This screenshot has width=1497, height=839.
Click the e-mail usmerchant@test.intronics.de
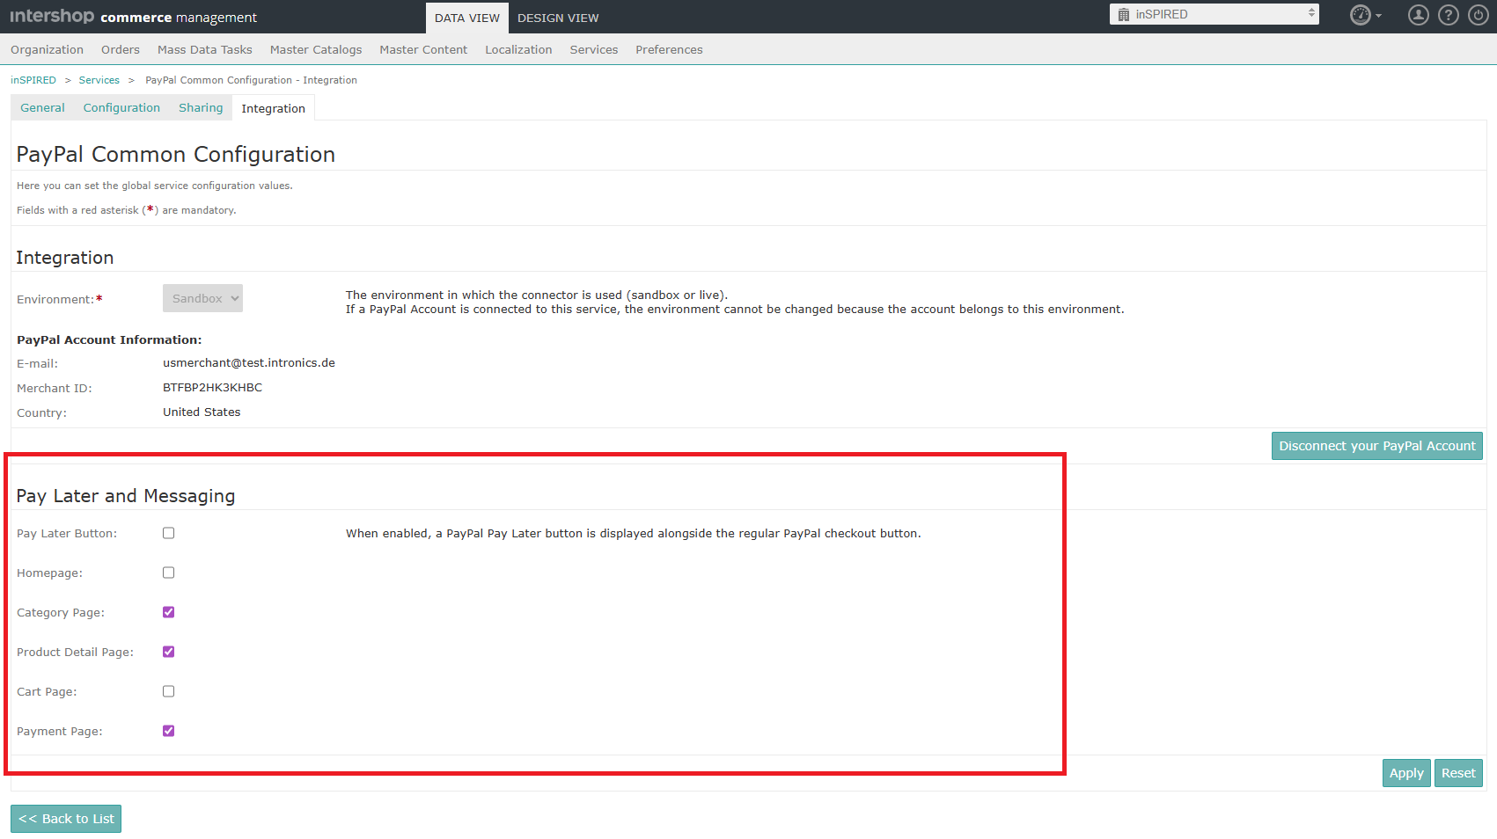249,362
